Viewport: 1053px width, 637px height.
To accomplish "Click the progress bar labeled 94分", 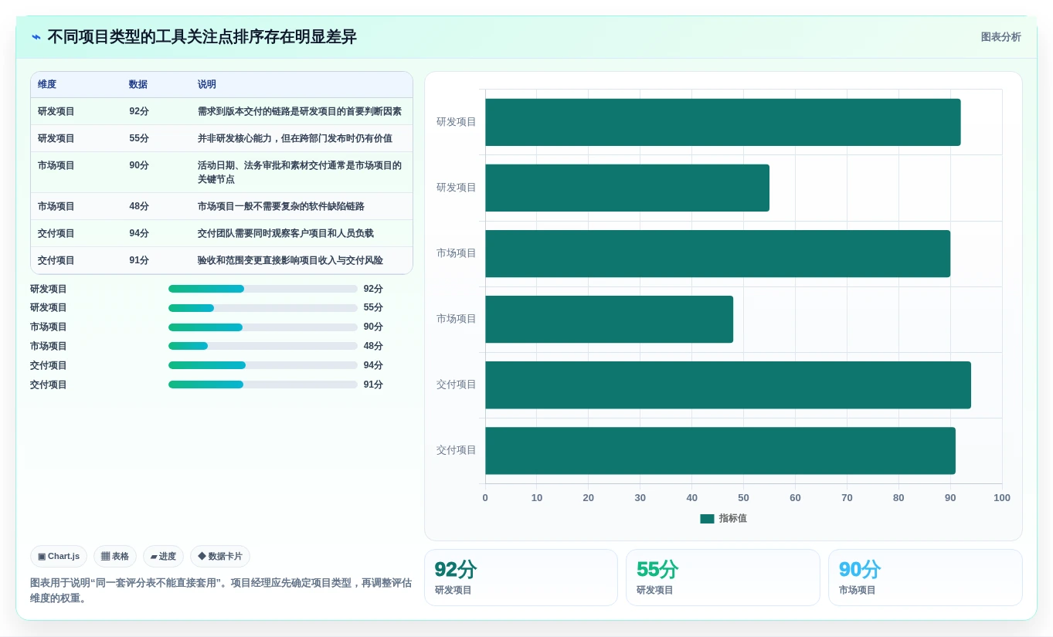I will [263, 365].
